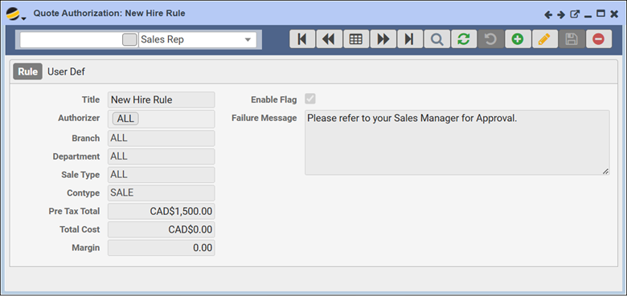Image resolution: width=627 pixels, height=296 pixels.
Task: Open the Sales Rep dropdown
Action: pos(198,40)
